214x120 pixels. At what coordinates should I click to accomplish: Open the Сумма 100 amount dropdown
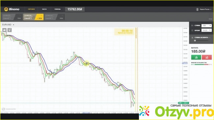coord(206,26)
